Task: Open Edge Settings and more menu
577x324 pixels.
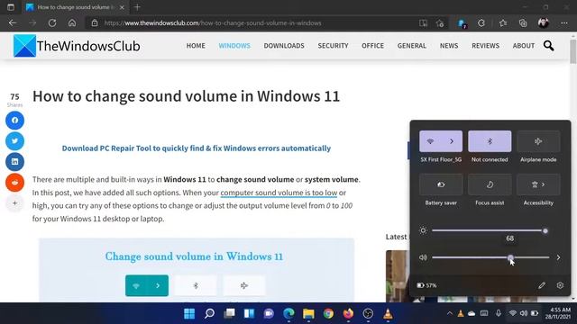Action: tap(564, 23)
